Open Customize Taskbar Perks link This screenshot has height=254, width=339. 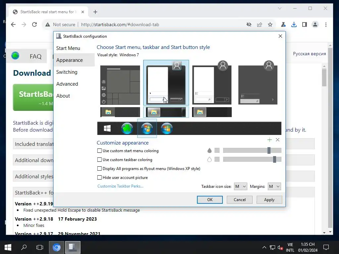coord(120,186)
